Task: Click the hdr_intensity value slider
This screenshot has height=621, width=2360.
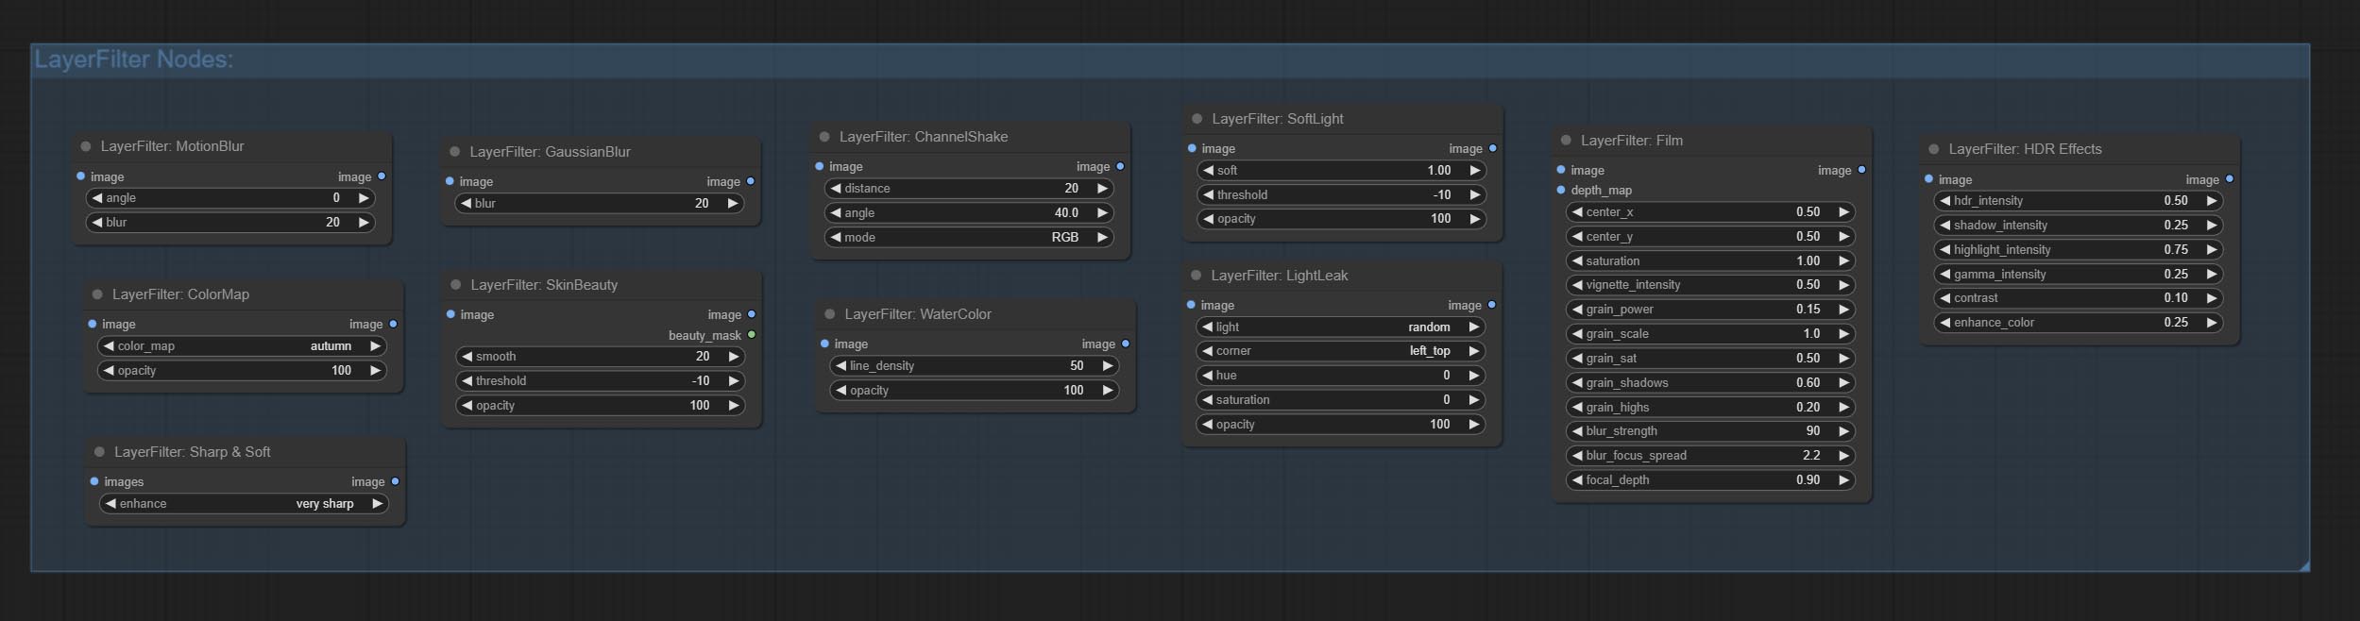Action: tap(2078, 201)
